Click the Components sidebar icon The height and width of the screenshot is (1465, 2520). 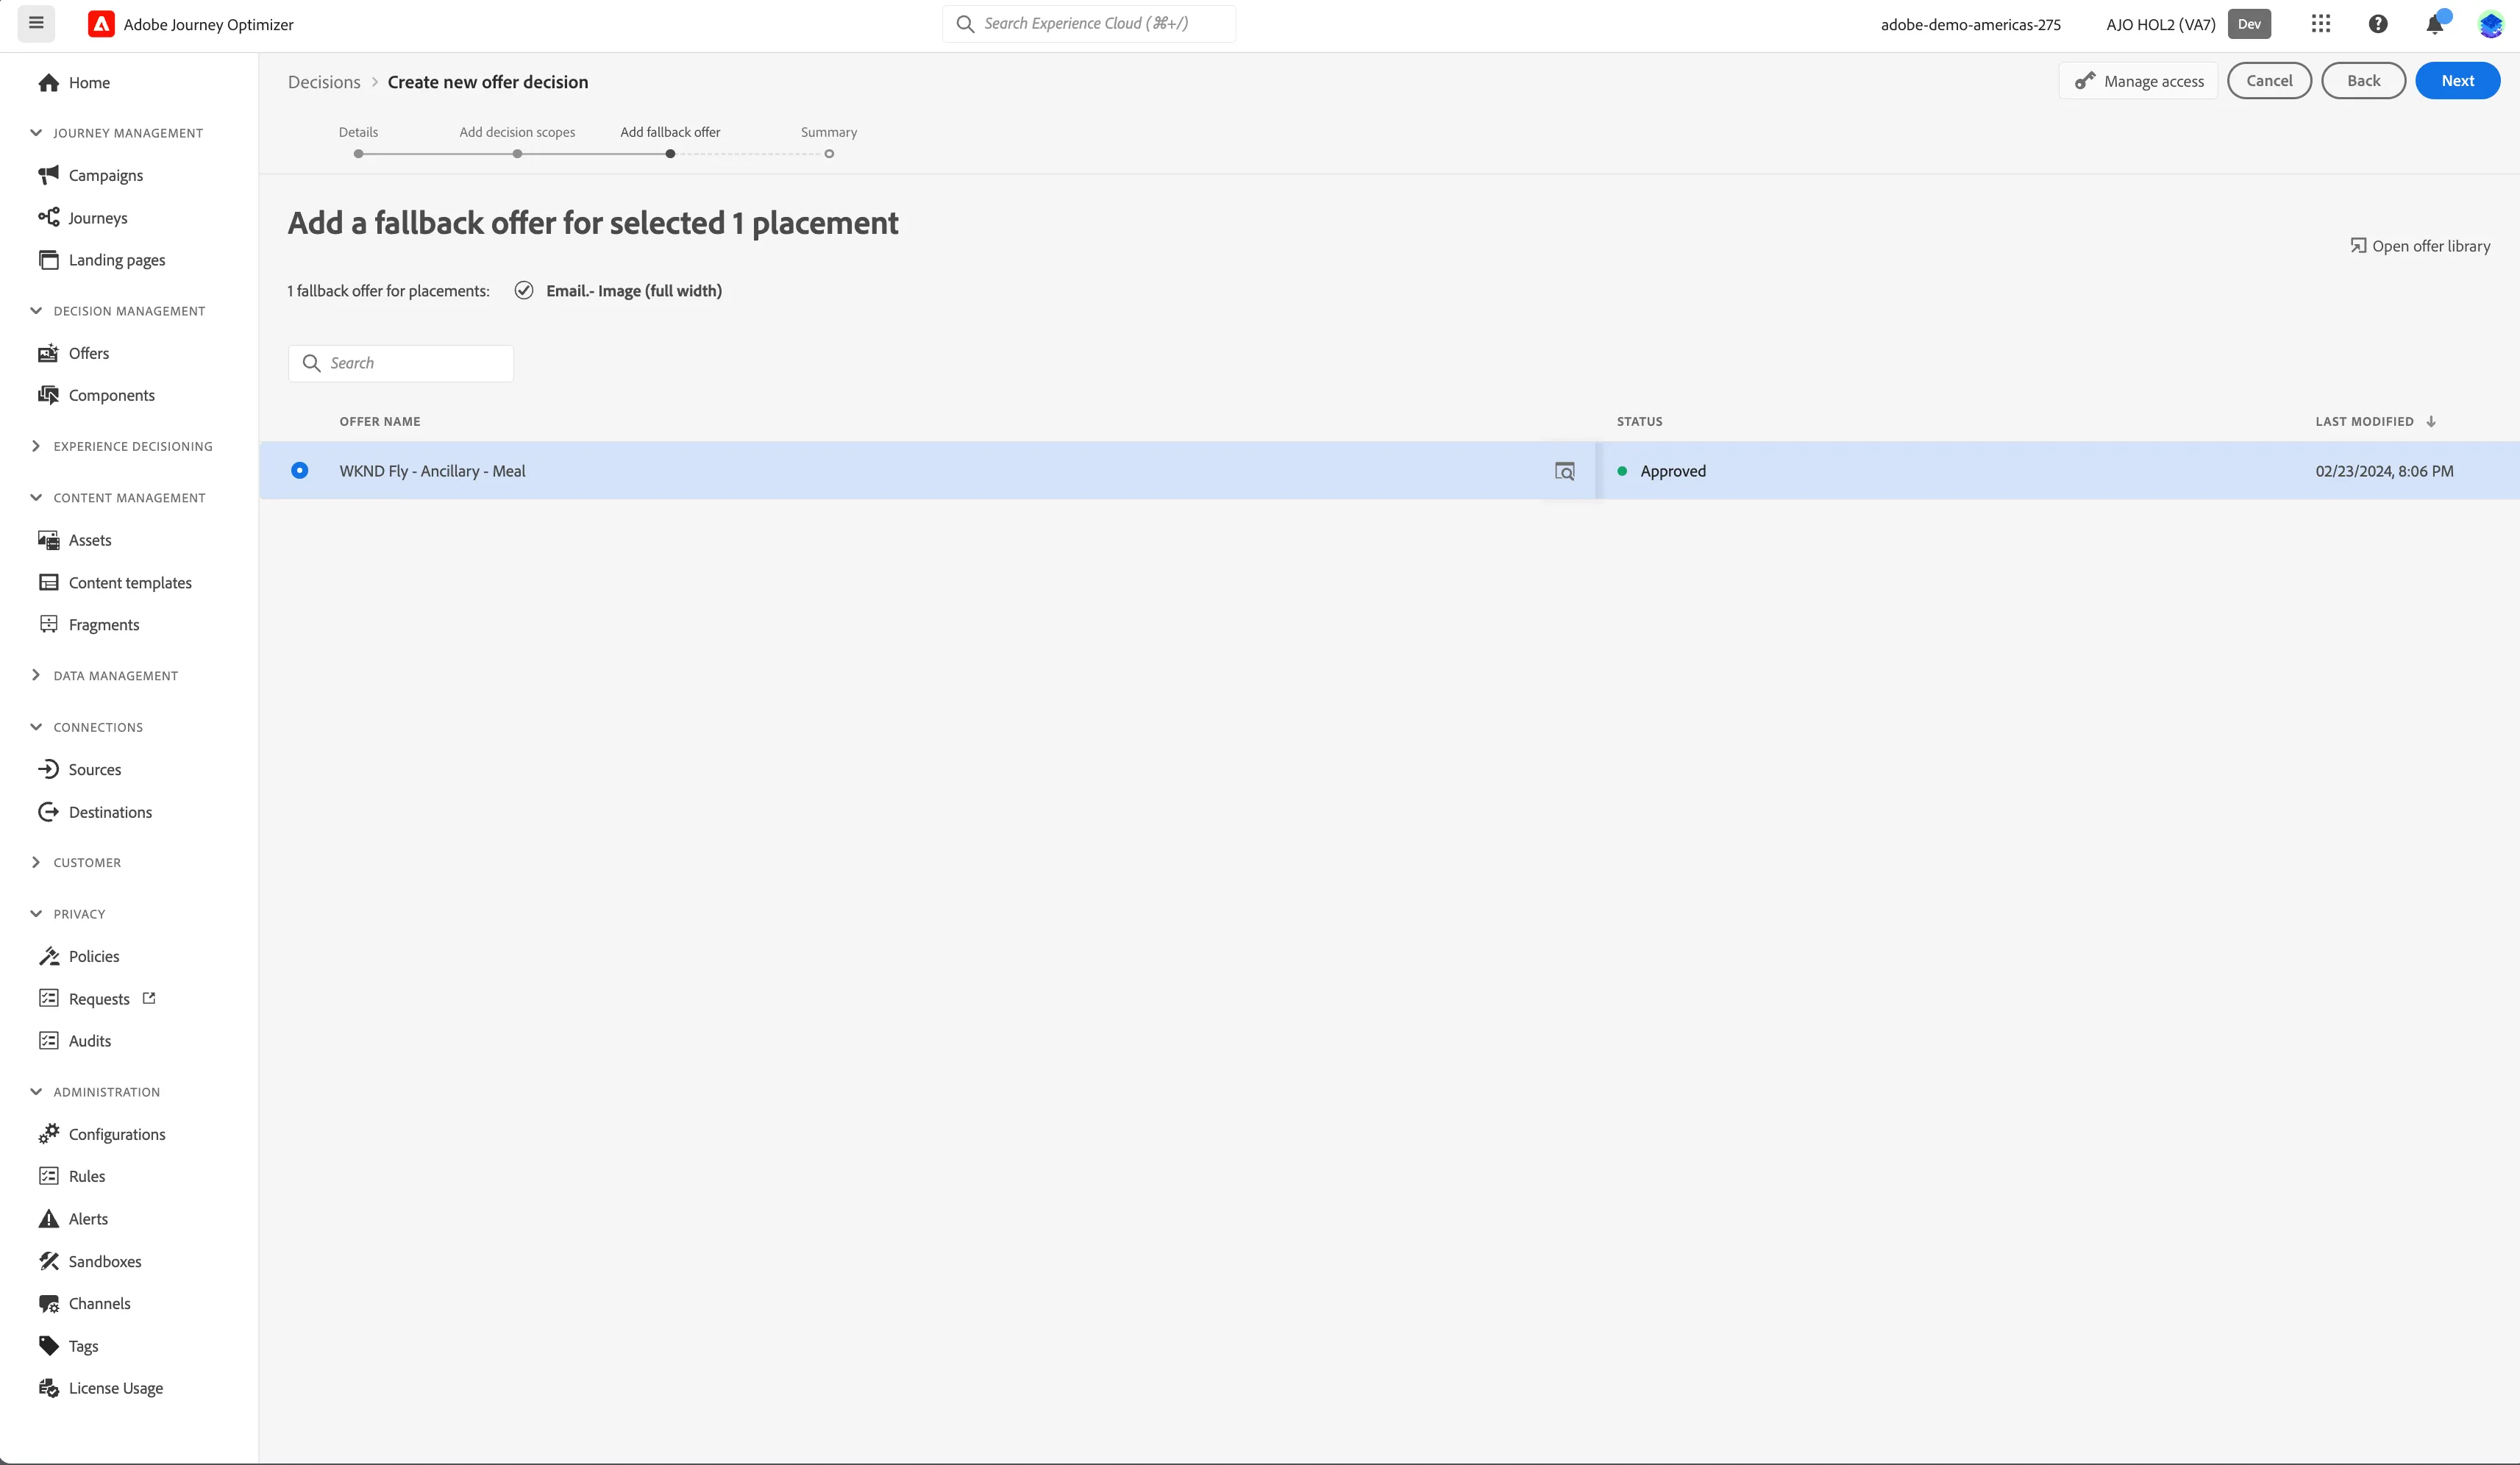point(48,395)
